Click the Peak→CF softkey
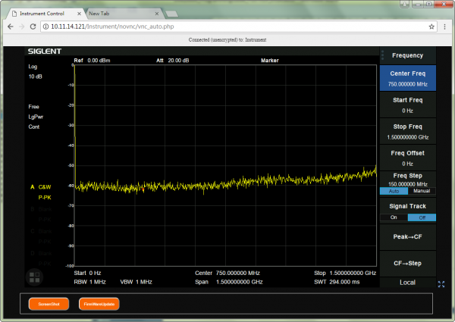The image size is (455, 322). (x=407, y=237)
